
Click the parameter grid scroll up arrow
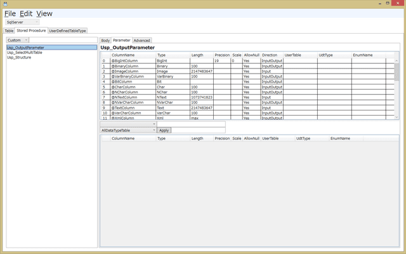(396, 61)
